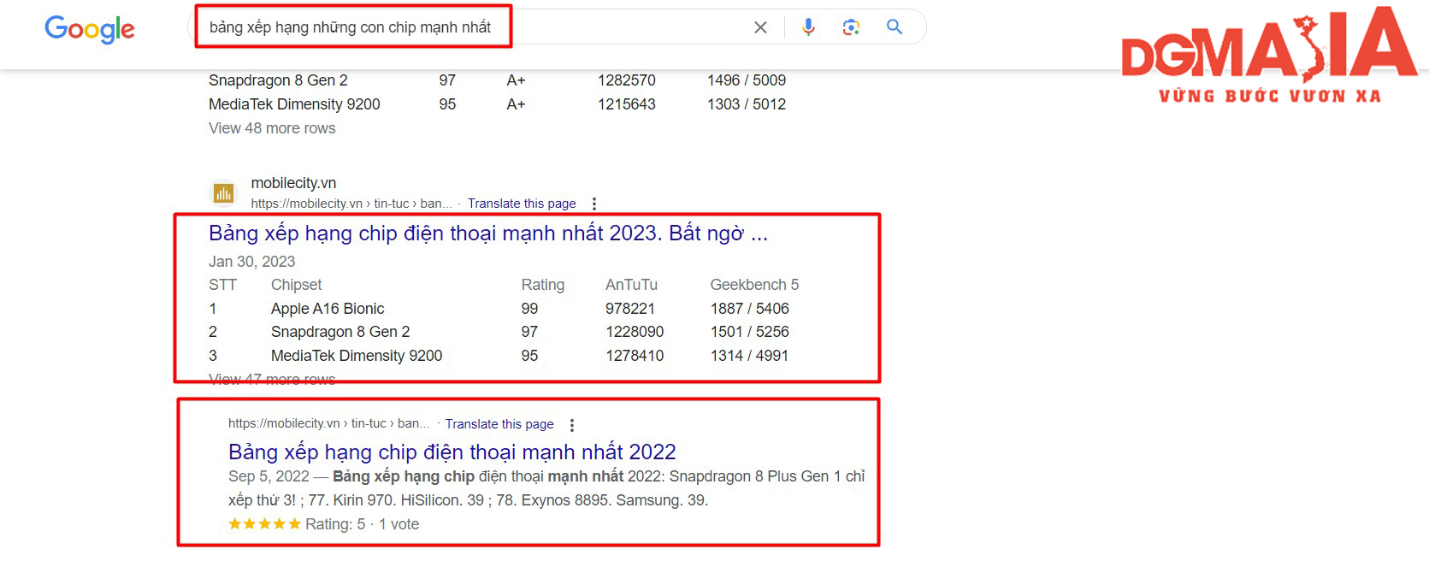Select value 1496 / 5009
This screenshot has height=567, width=1429.
pos(747,80)
